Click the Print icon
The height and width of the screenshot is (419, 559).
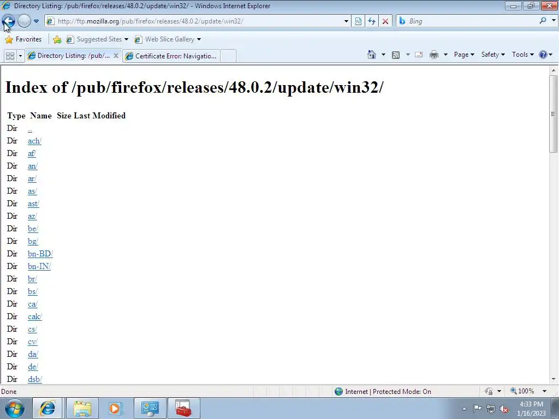[x=434, y=55]
